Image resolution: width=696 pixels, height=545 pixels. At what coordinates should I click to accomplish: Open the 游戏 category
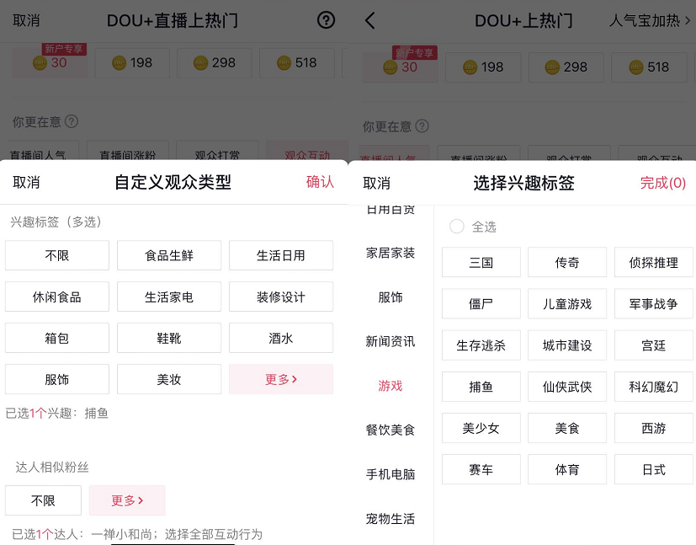click(x=391, y=386)
